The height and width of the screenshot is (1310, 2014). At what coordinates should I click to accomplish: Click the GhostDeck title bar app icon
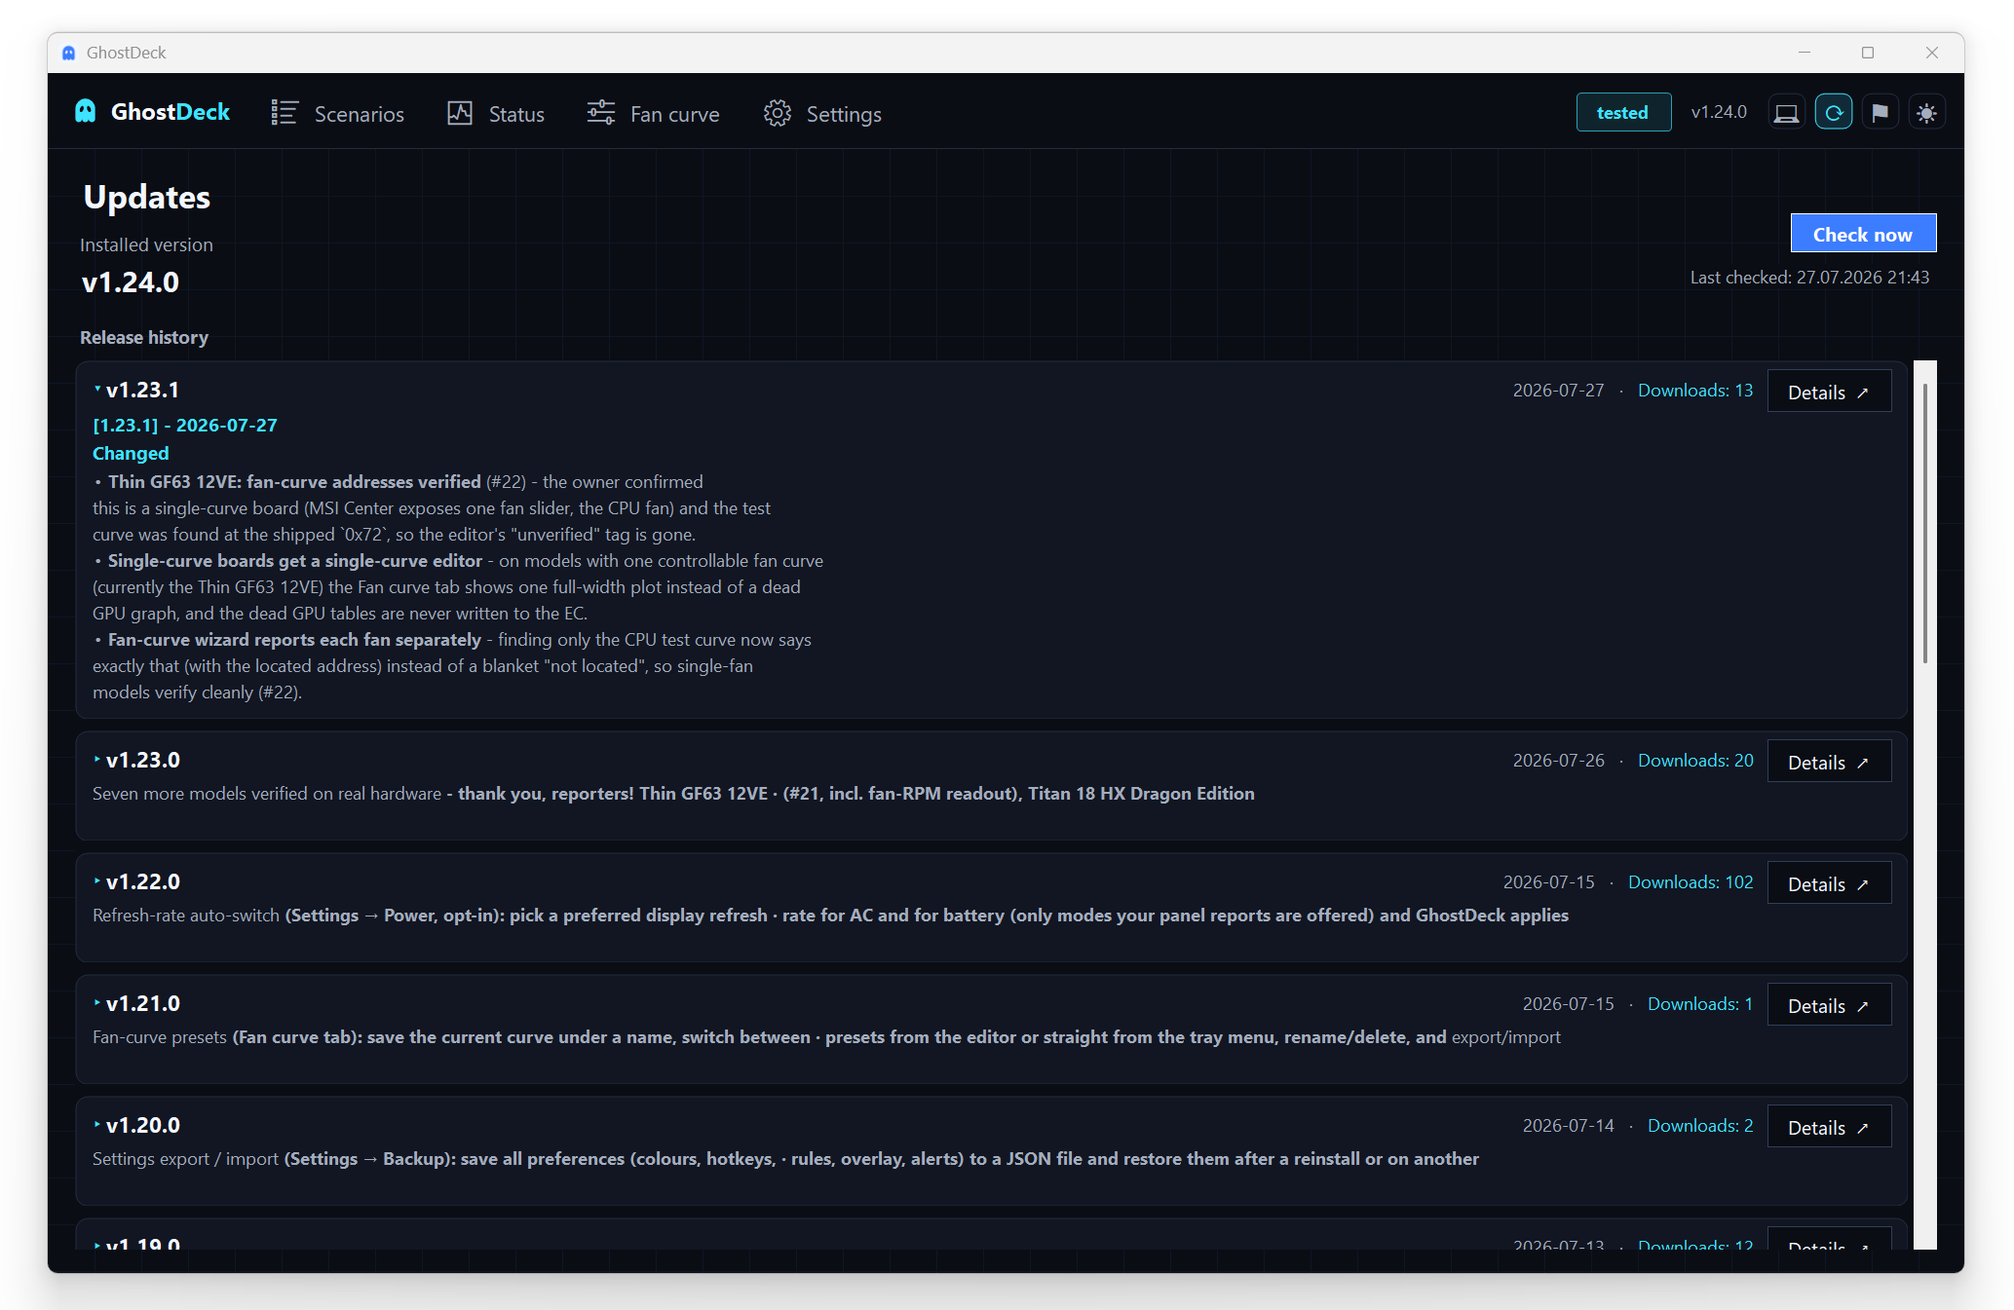68,53
